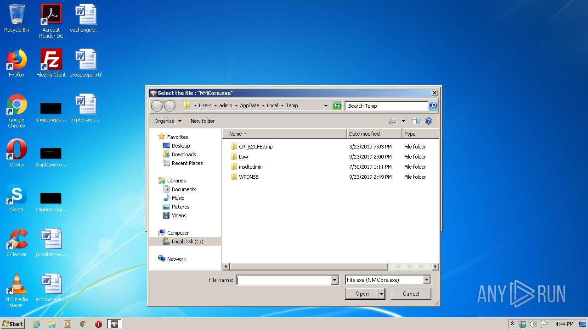
Task: Open help with the question mark icon
Action: (x=429, y=121)
